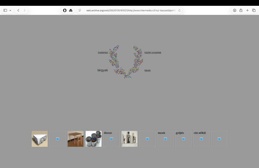Open the sidebar options dropdown chevron
Viewport: 259px width, 168px height.
[10, 10]
